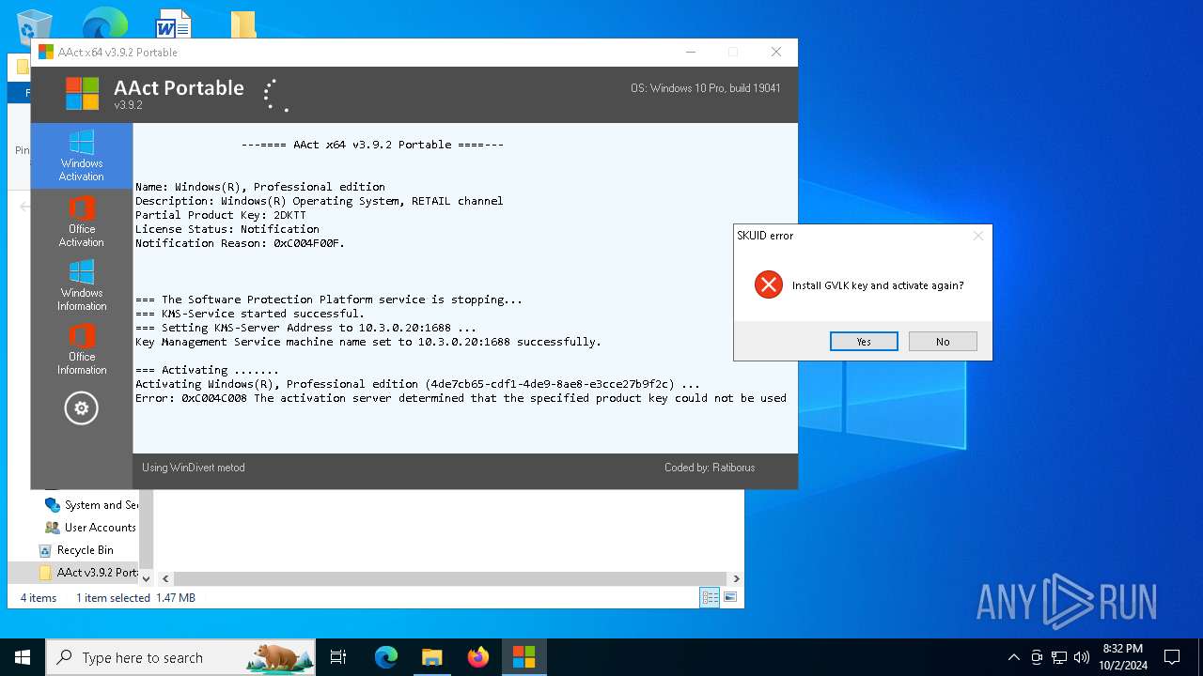Switch Explorer to details view
Screen dimensions: 1203x676
pos(711,597)
